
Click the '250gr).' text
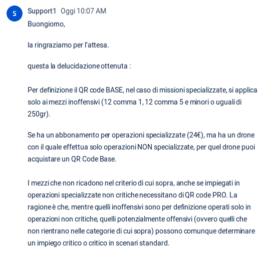(x=39, y=114)
